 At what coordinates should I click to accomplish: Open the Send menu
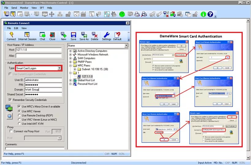point(14,8)
